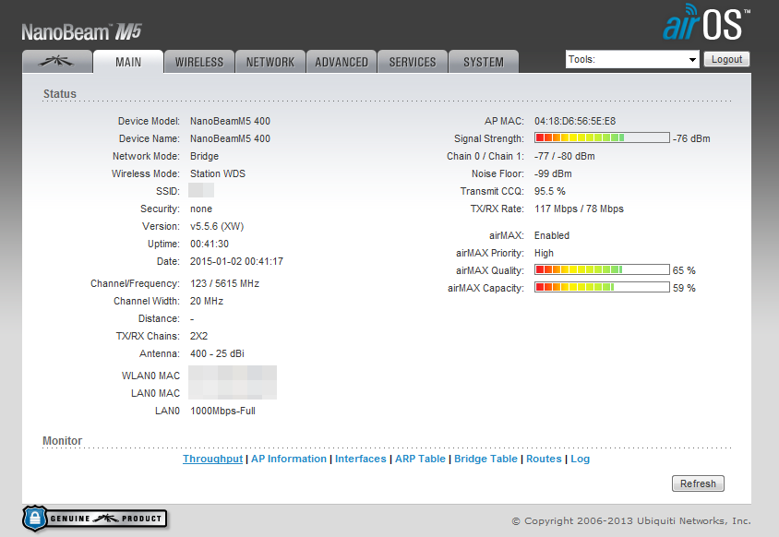
Task: Click the Transmit CCQ value 95.5 %
Action: [550, 191]
